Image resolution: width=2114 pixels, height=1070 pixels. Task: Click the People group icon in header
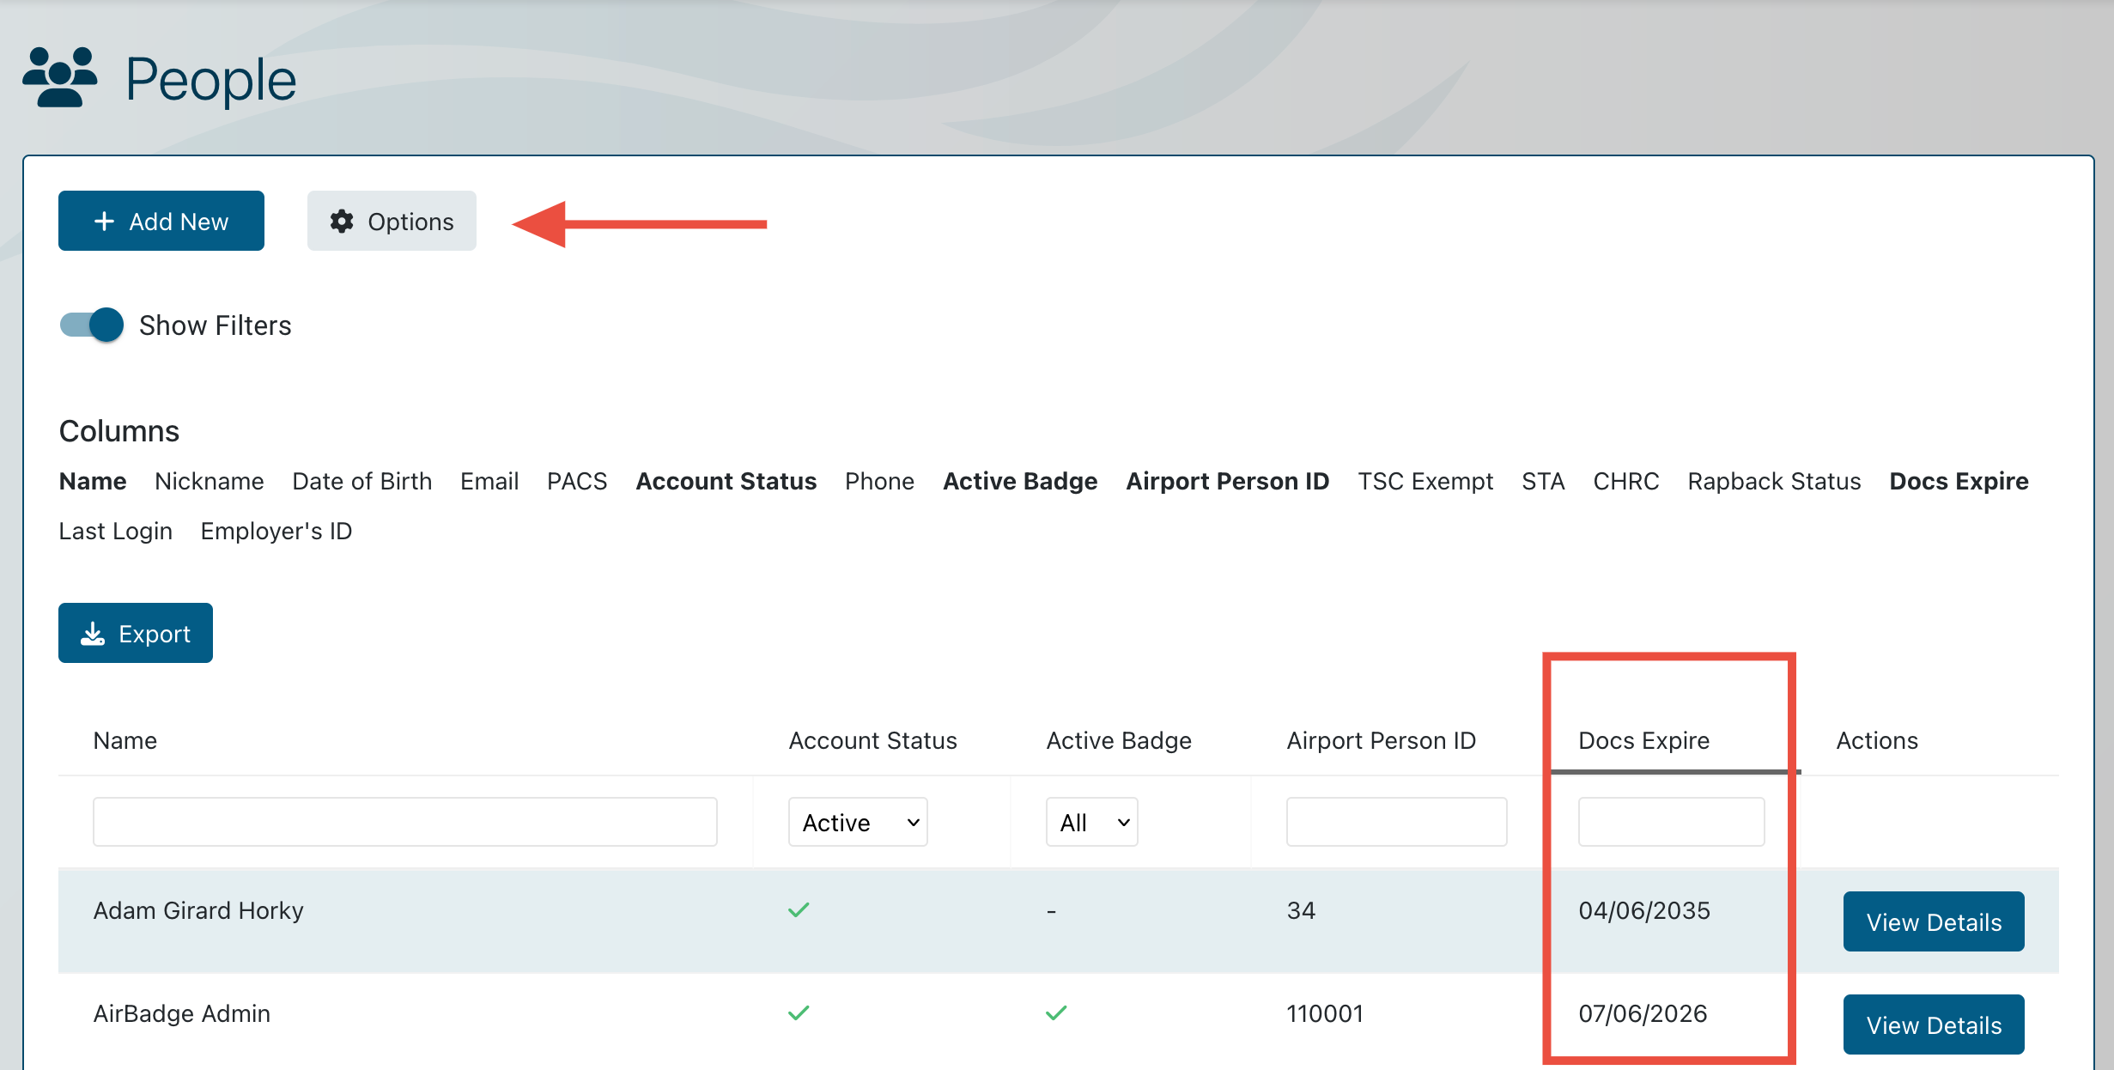tap(59, 77)
